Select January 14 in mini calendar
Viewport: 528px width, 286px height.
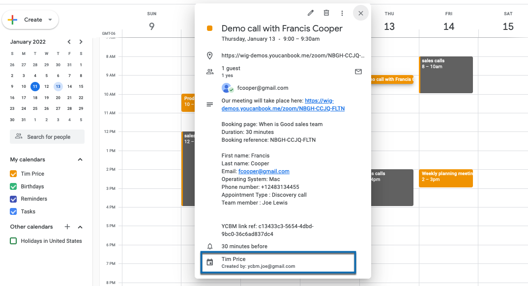(69, 87)
